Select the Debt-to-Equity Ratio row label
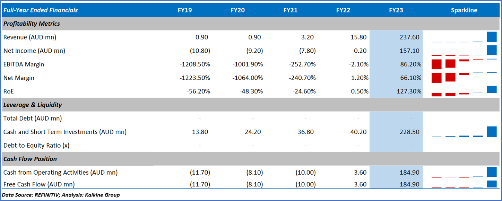 pyautogui.click(x=36, y=146)
